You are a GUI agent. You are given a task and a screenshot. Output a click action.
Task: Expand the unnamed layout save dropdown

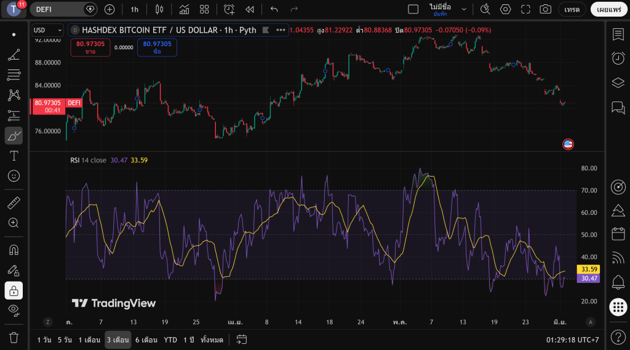[x=464, y=9]
